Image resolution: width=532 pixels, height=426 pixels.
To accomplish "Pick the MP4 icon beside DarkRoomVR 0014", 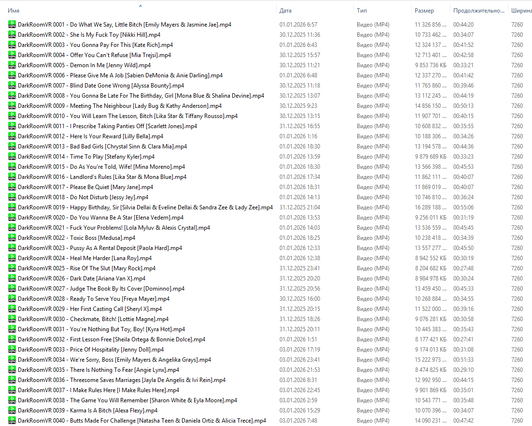I will [x=12, y=157].
